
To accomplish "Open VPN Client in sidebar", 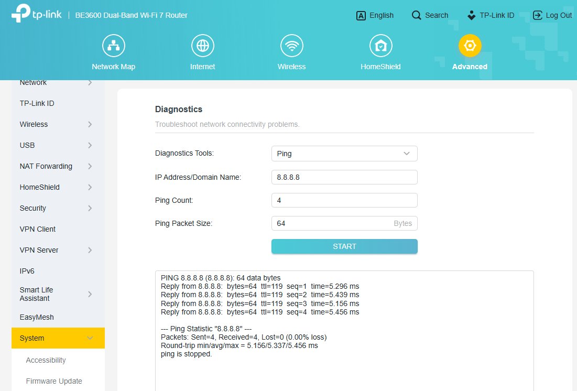I will (38, 229).
